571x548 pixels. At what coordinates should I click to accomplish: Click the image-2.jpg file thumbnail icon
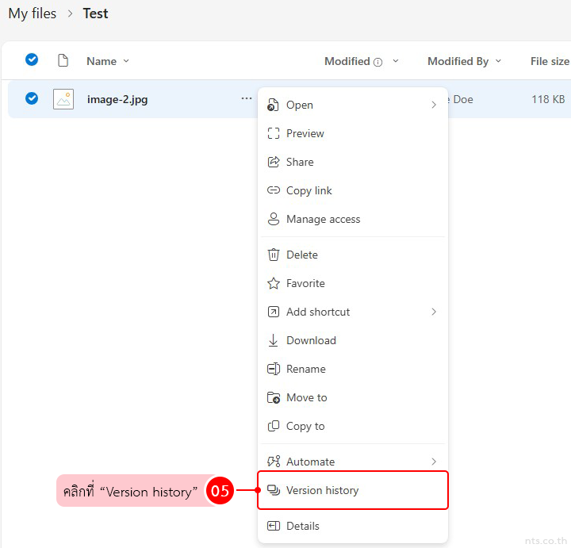[63, 99]
